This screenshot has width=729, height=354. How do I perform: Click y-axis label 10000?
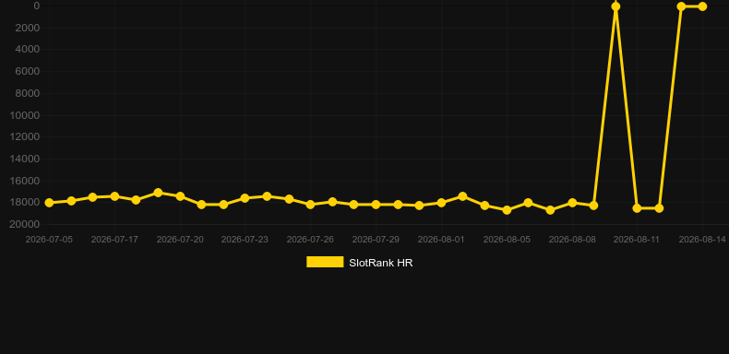point(25,115)
